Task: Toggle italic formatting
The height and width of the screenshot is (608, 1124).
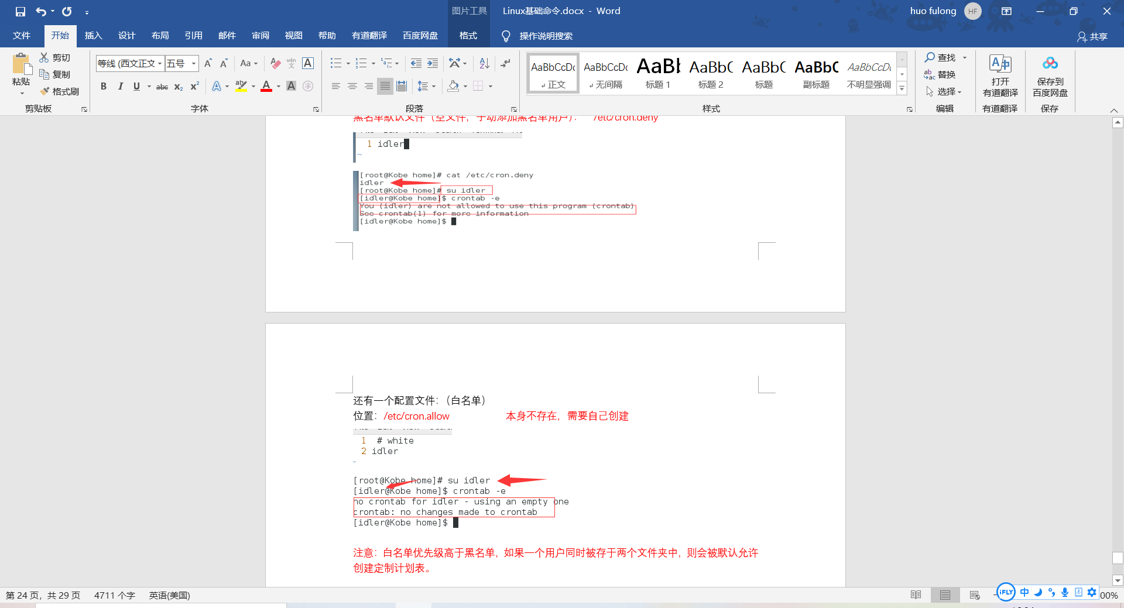Action: point(121,86)
